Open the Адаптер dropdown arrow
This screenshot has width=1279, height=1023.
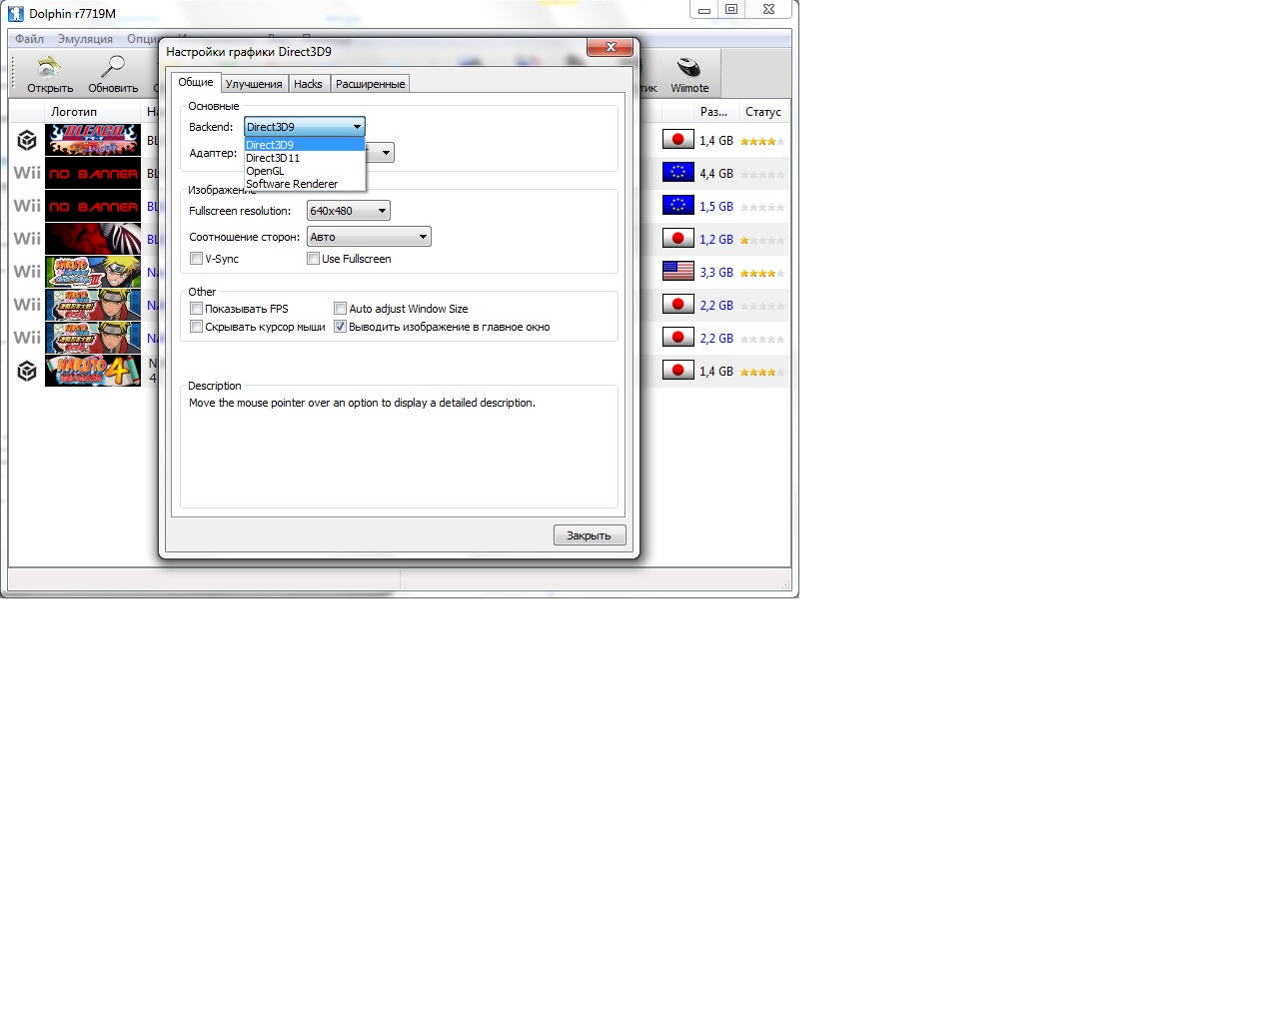(386, 153)
